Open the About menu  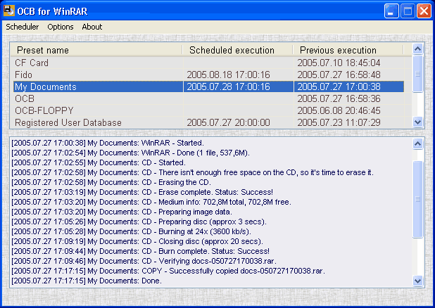pos(92,27)
